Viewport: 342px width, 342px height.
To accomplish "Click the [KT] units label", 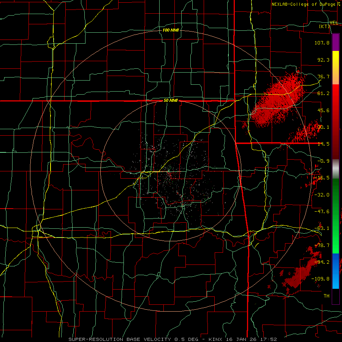I will click(x=325, y=26).
